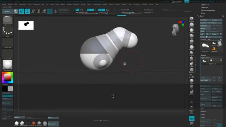Select the Inflate brush

pyautogui.click(x=191, y=64)
